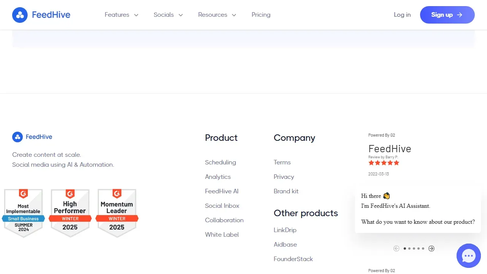
Task: Click the Product footer heading
Action: click(x=221, y=138)
